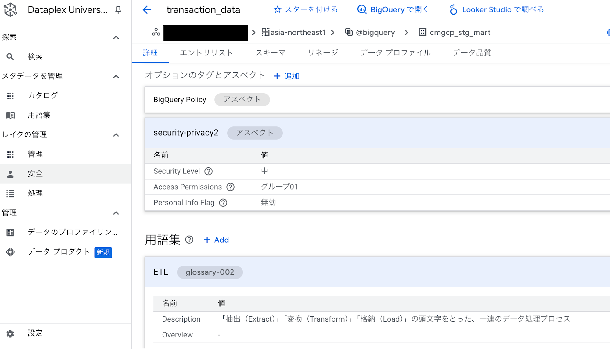Select cmgcp_stg_mart in breadcrumb

click(x=460, y=33)
